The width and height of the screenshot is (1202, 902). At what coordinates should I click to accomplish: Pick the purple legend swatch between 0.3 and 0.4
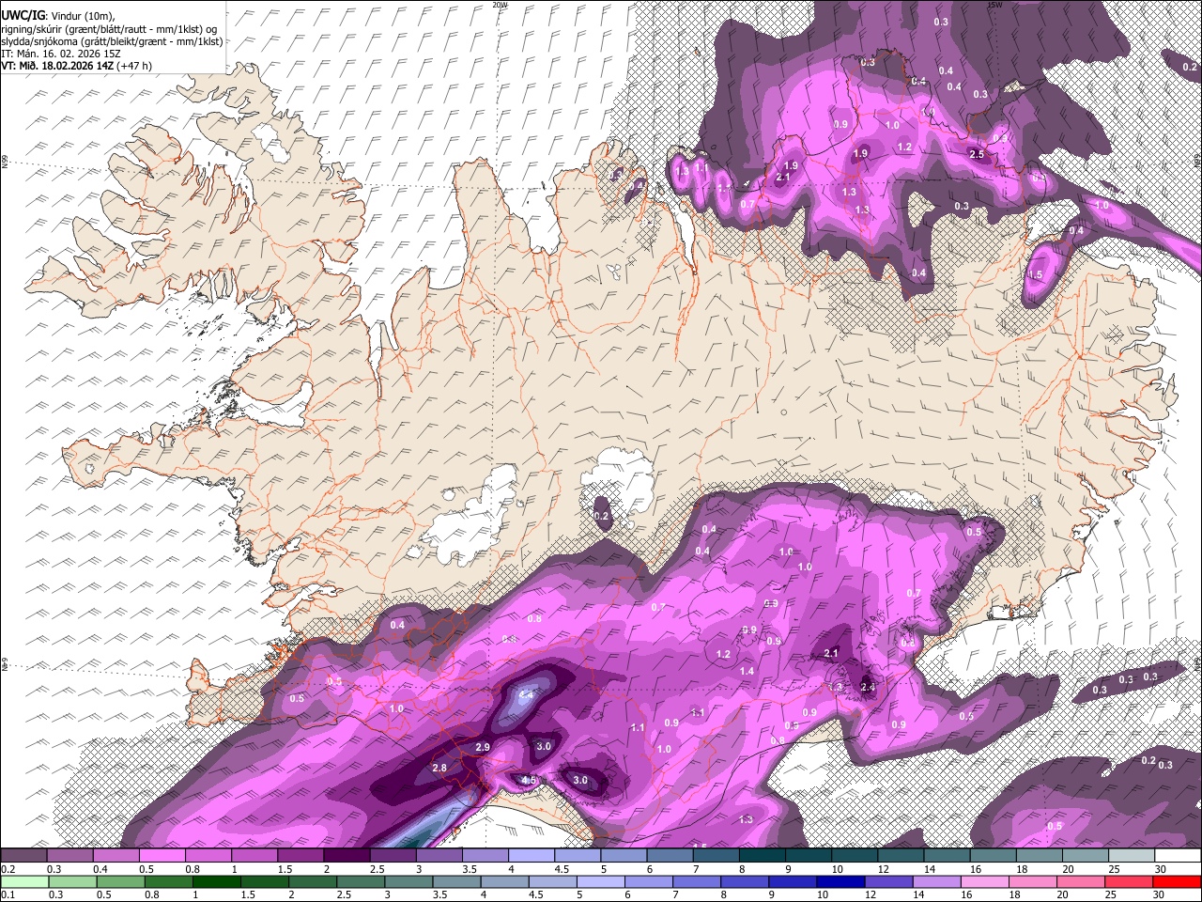pos(69,855)
